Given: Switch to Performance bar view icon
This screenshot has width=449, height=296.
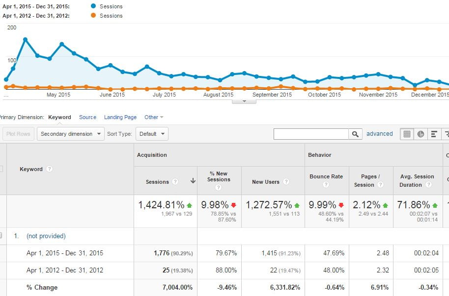Looking at the screenshot, I should pyautogui.click(x=434, y=134).
